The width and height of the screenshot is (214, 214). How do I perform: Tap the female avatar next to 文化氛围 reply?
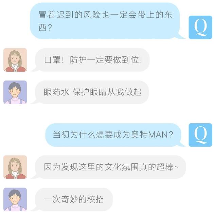tap(15, 167)
